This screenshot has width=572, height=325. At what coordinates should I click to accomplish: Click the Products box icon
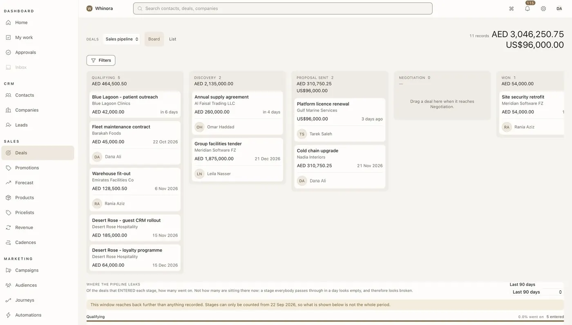(x=8, y=198)
